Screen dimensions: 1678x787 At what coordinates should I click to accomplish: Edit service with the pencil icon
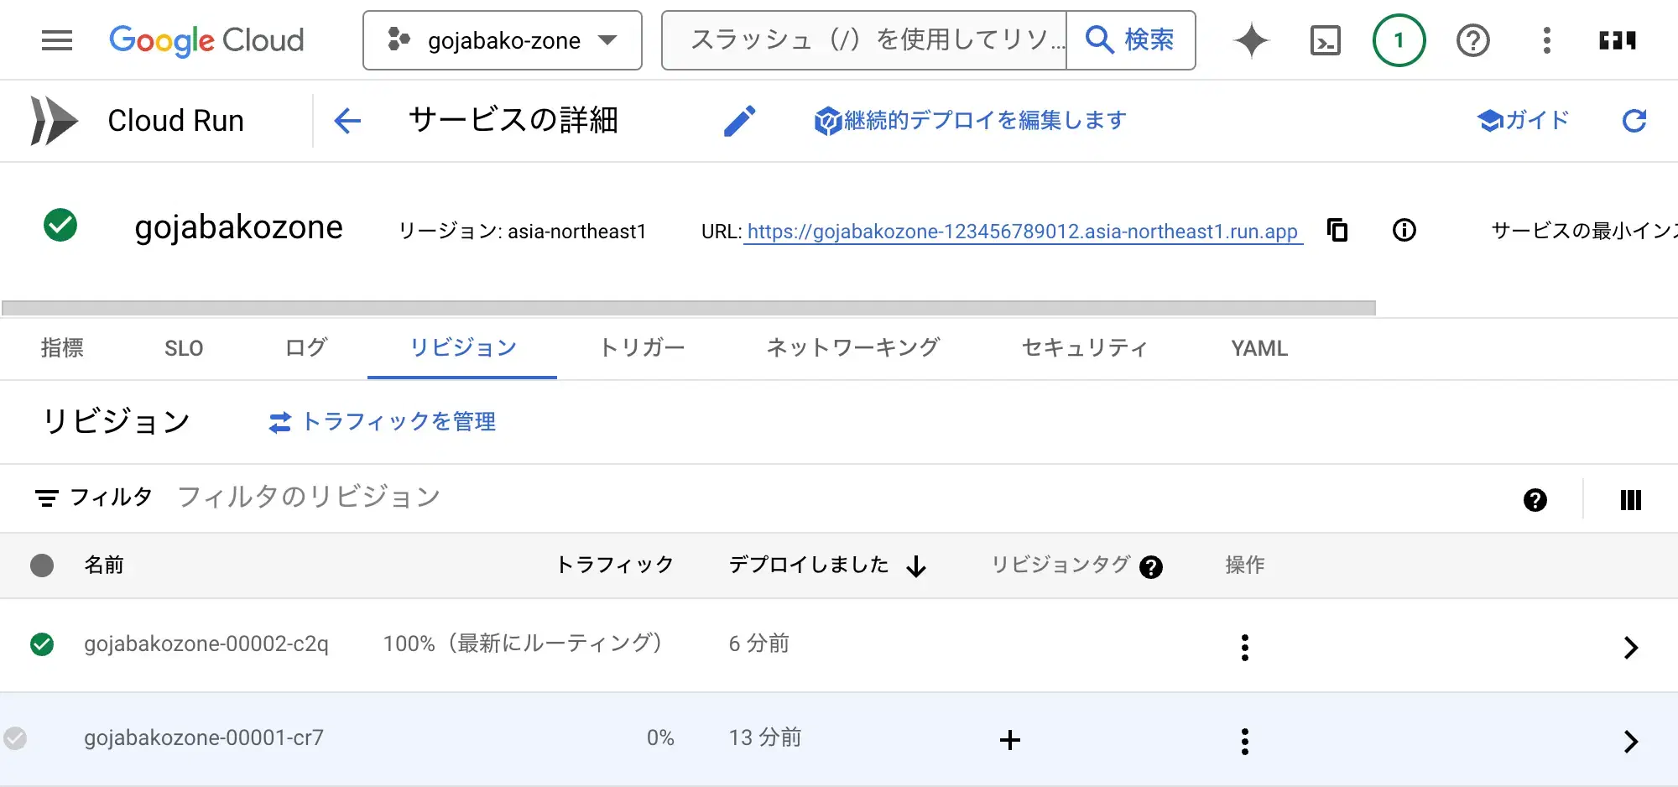pos(740,121)
